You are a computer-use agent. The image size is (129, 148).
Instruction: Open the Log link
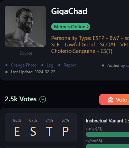point(50,65)
